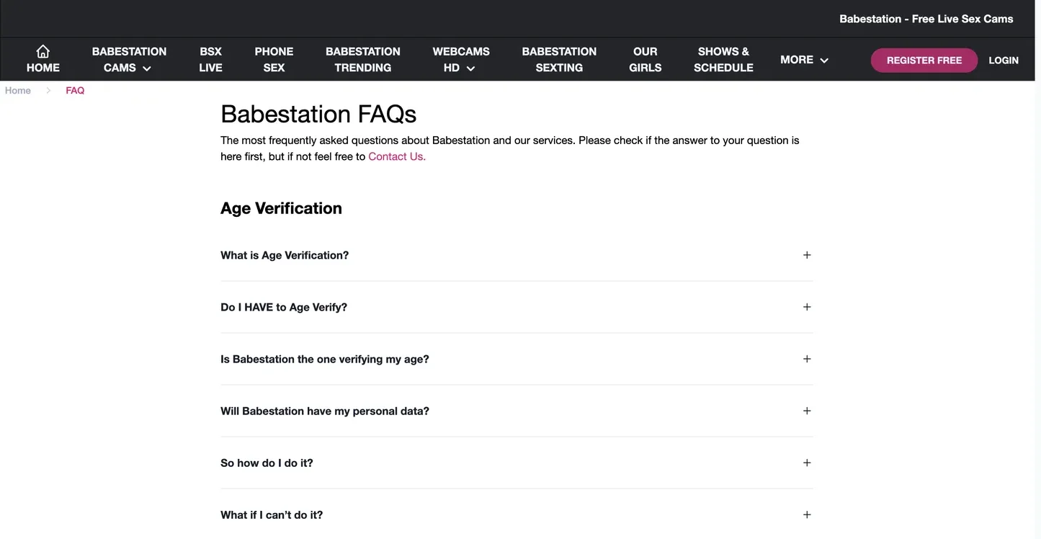
Task: Click 'Do I HAVE to Age Verify?' question text
Action: tap(284, 307)
